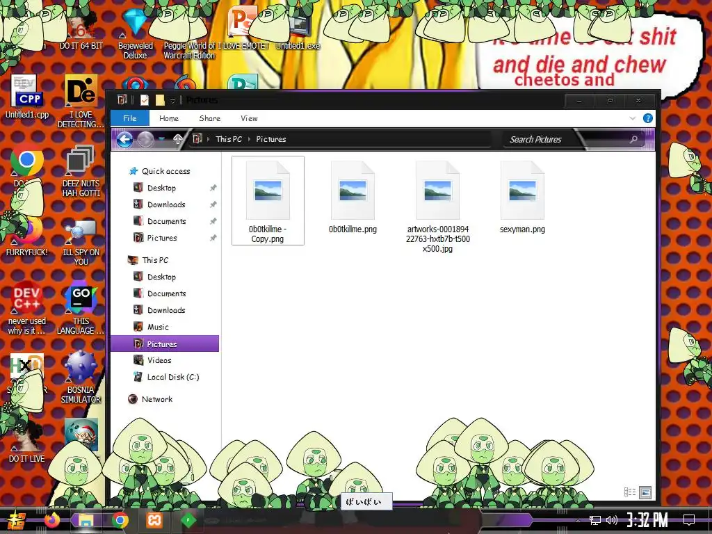Open the Explorer help question mark
The width and height of the screenshot is (712, 534).
[648, 118]
